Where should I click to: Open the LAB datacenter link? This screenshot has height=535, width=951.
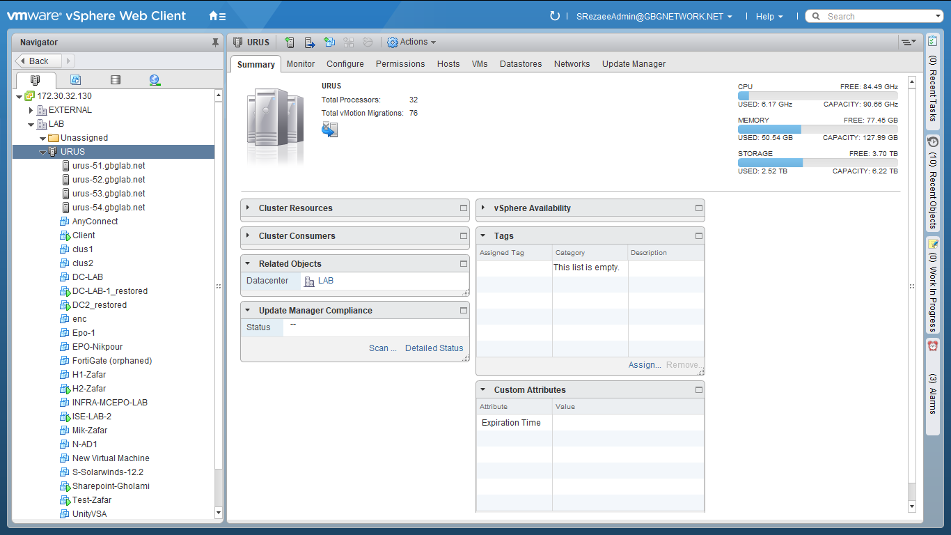pos(325,281)
